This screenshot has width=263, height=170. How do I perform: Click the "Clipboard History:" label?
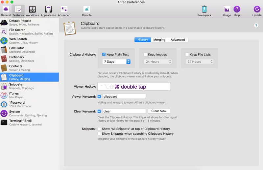[x=83, y=55]
